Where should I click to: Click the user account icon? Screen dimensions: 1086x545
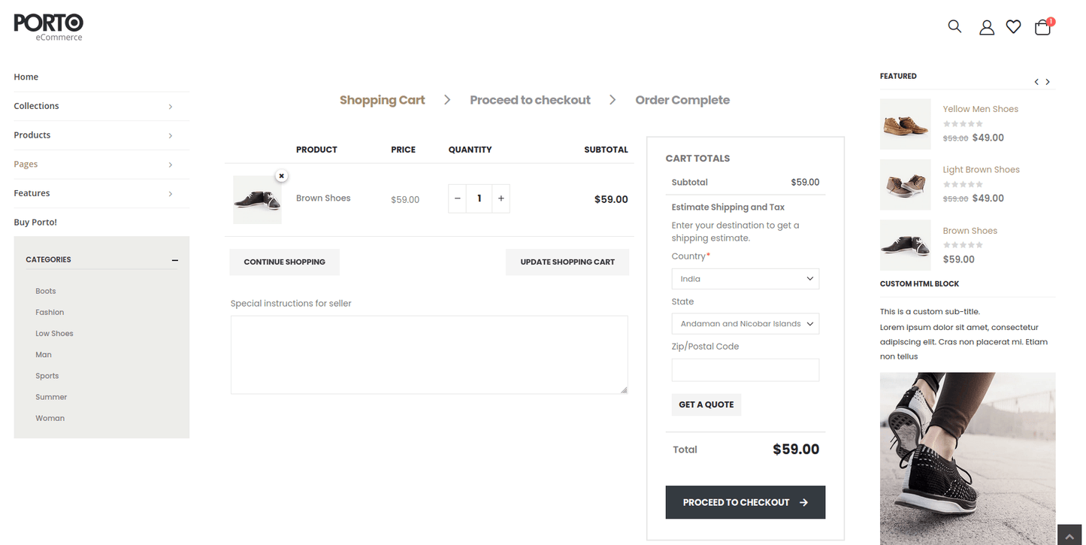coord(986,27)
